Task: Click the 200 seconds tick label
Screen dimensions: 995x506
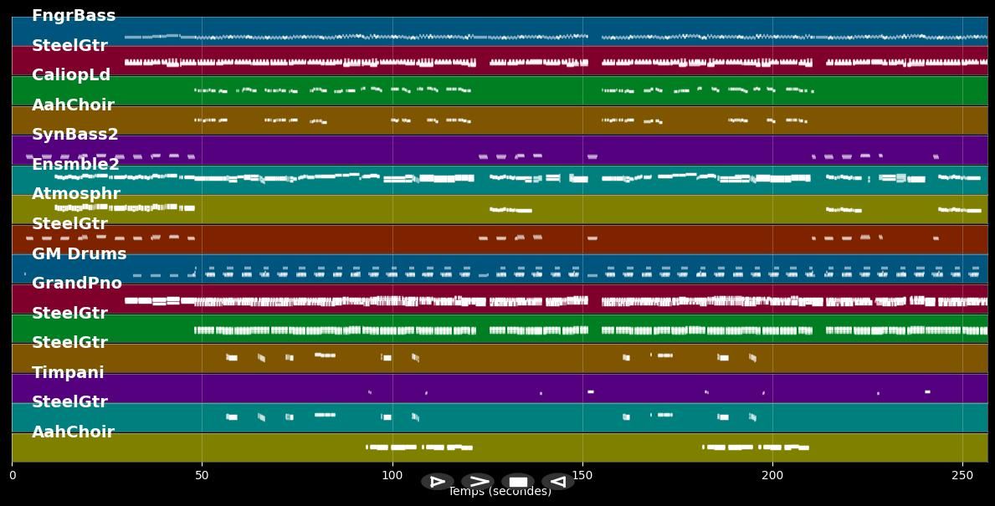Action: click(772, 476)
